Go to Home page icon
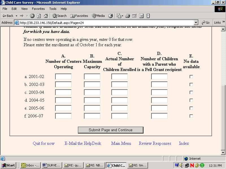This screenshot has width=226, height=169. [46, 16]
